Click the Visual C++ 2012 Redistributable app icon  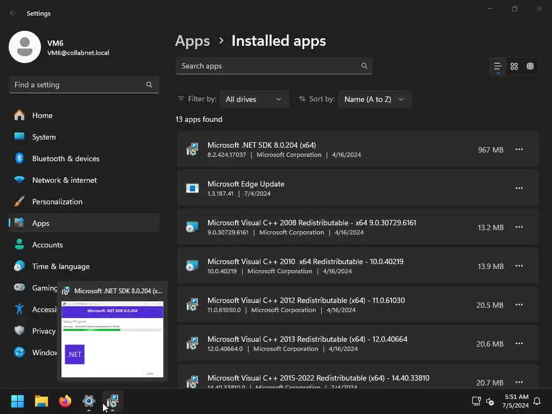click(x=192, y=305)
